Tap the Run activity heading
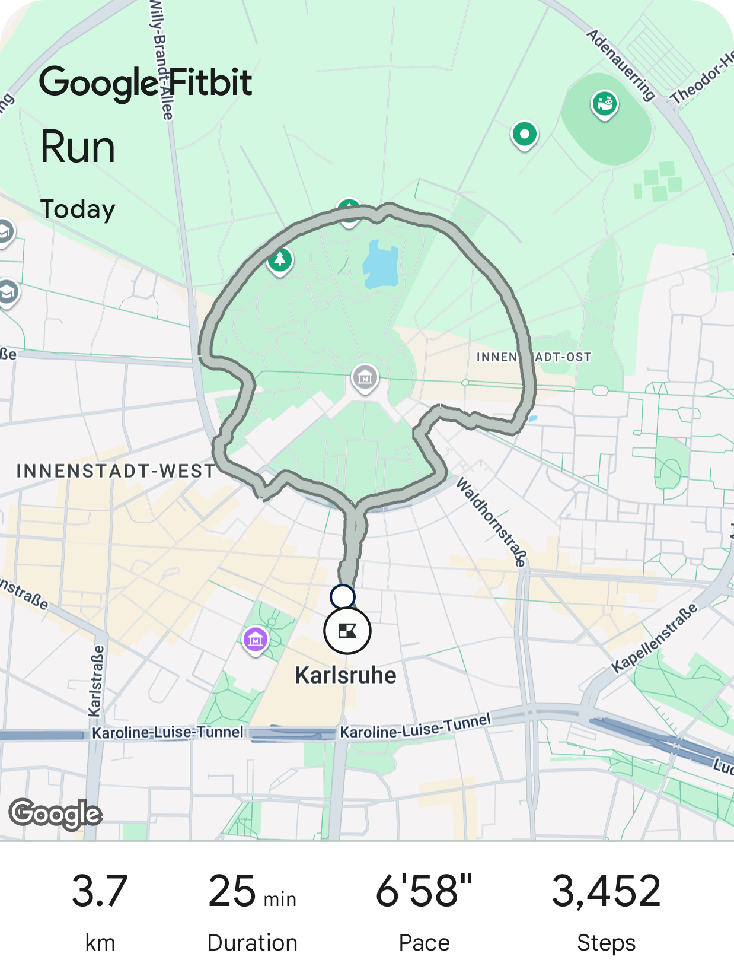The width and height of the screenshot is (734, 979). click(78, 147)
